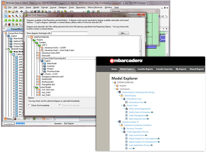Select the Zoom Out magnifier tool
This screenshot has height=153, width=207.
coord(17,16)
